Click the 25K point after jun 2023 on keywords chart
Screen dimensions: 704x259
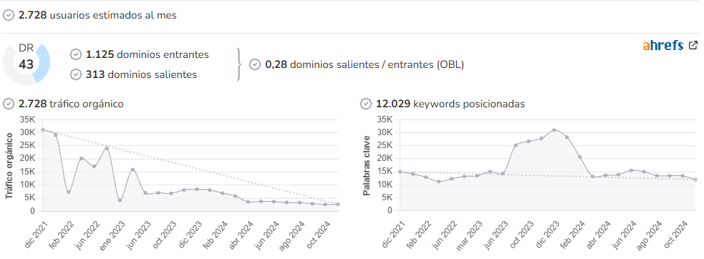[x=516, y=145]
